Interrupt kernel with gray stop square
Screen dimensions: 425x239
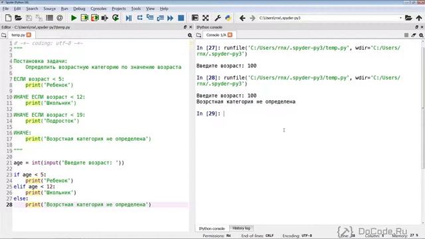[x=406, y=35]
